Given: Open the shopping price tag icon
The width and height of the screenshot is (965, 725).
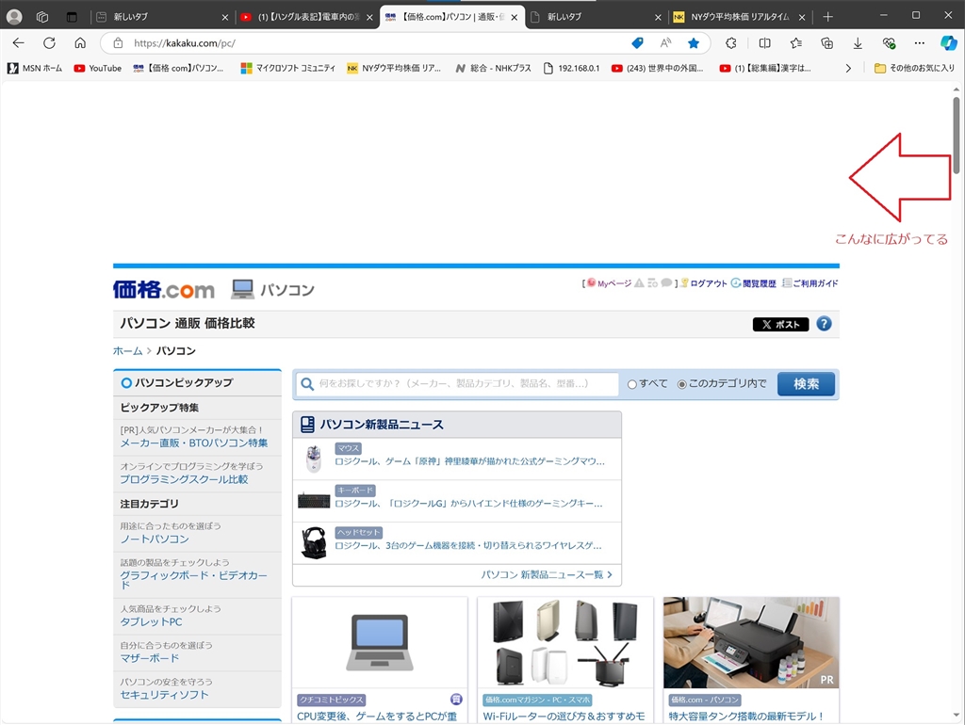Looking at the screenshot, I should pyautogui.click(x=638, y=43).
